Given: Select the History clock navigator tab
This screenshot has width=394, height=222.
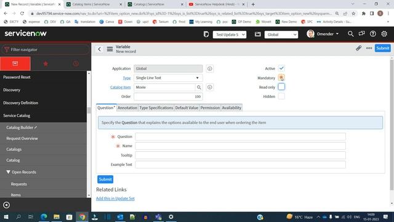Looking at the screenshot, I should pos(76,64).
